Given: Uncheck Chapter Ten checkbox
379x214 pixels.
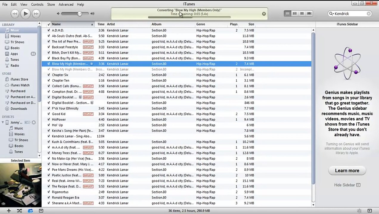Looking at the screenshot, I should (x=49, y=81).
